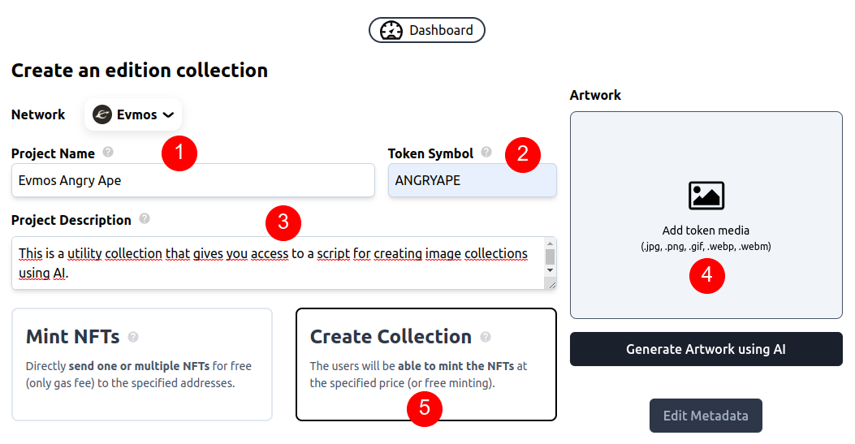The image size is (855, 444).
Task: Click description scrollbar down arrow
Action: [550, 270]
